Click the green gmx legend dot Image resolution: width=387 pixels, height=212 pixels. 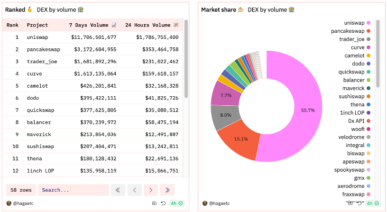pyautogui.click(x=369, y=178)
